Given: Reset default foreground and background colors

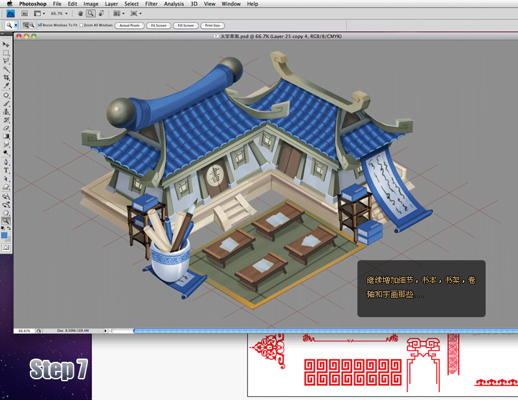Looking at the screenshot, I should point(3,228).
